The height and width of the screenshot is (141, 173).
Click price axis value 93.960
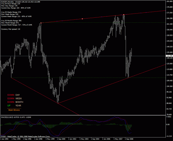[169, 98]
